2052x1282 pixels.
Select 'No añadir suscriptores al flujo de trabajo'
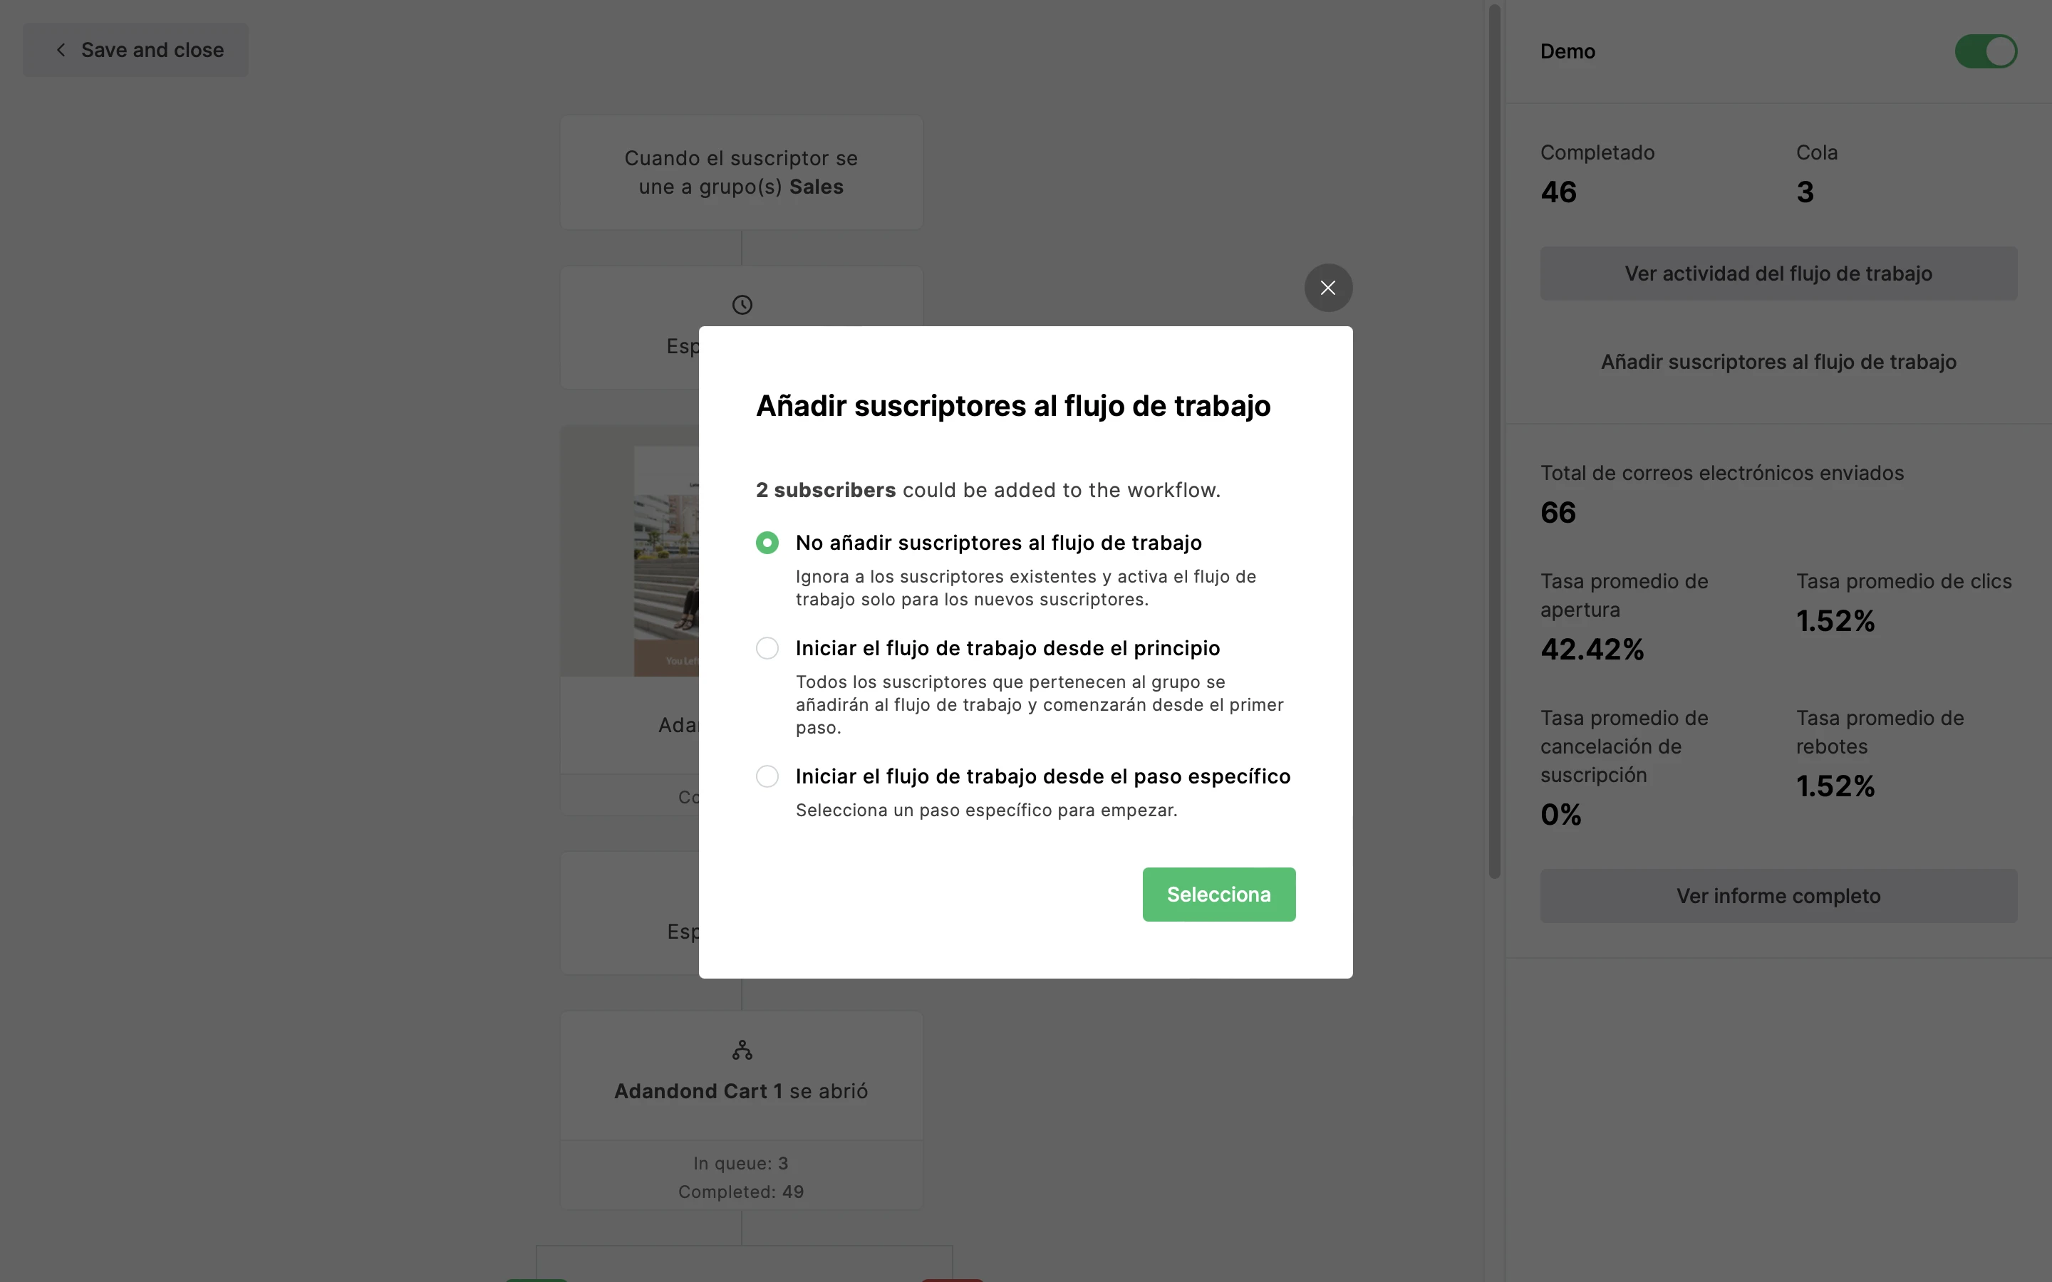767,543
